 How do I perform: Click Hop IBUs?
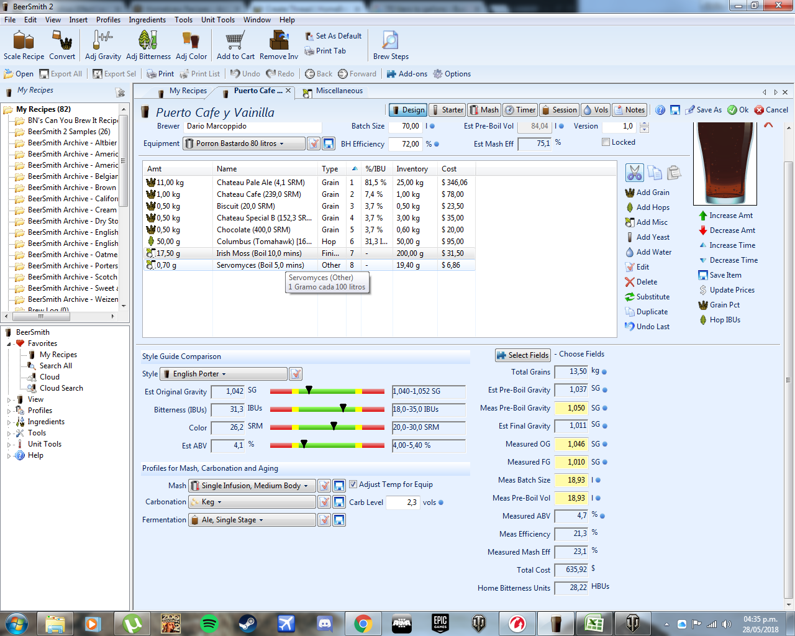point(719,320)
